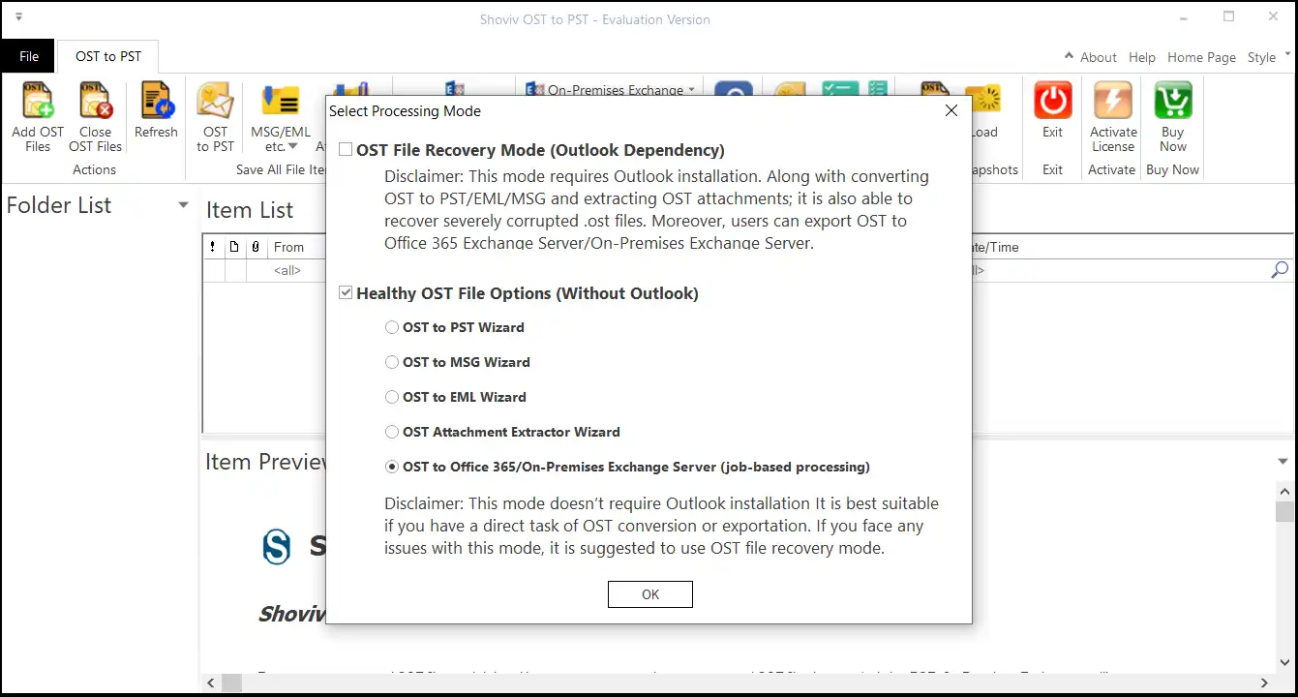Open the File menu tab

pos(29,56)
